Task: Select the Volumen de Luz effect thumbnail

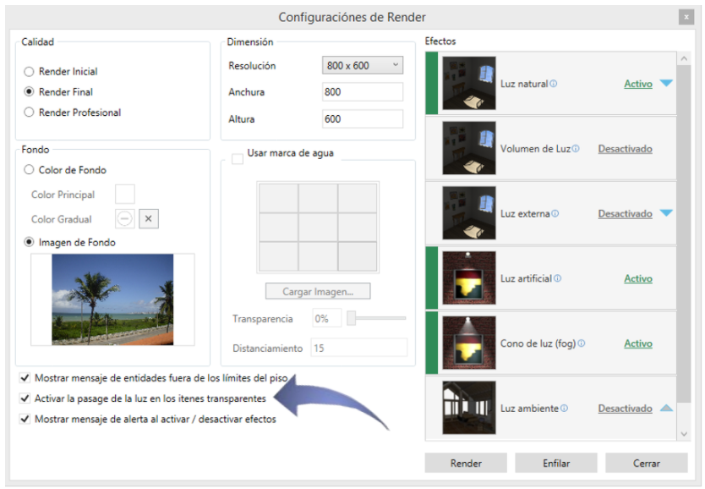Action: coord(469,148)
